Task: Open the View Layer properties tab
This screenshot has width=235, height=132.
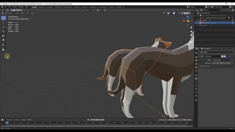Action: tap(196, 64)
